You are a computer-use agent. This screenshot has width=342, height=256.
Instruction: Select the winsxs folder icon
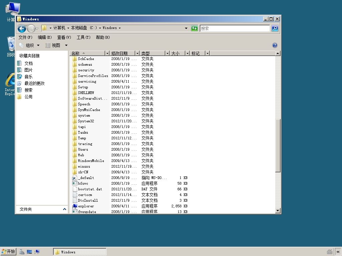coord(74,166)
